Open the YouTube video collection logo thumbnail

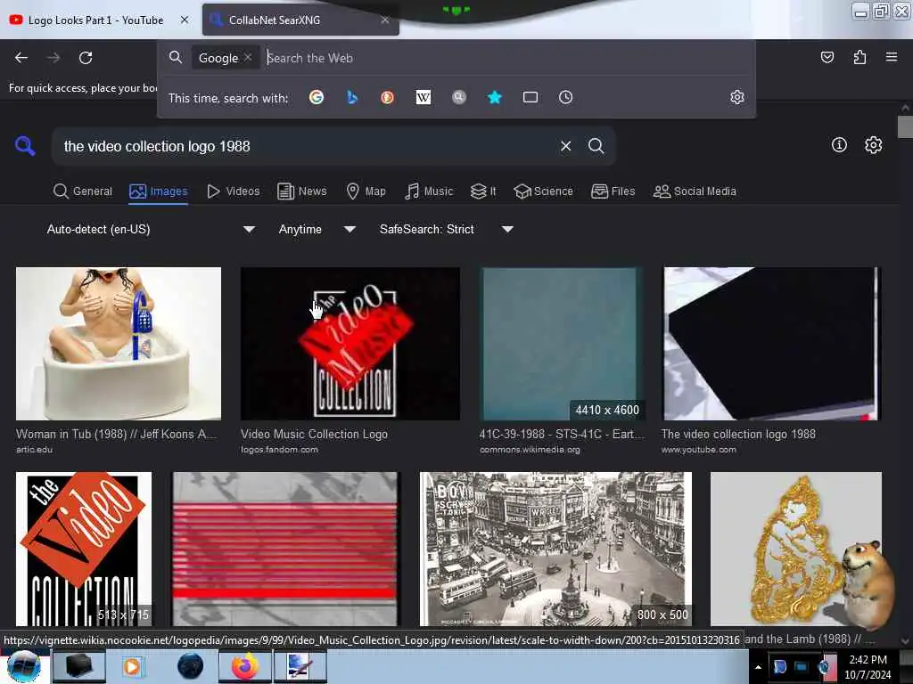(771, 343)
